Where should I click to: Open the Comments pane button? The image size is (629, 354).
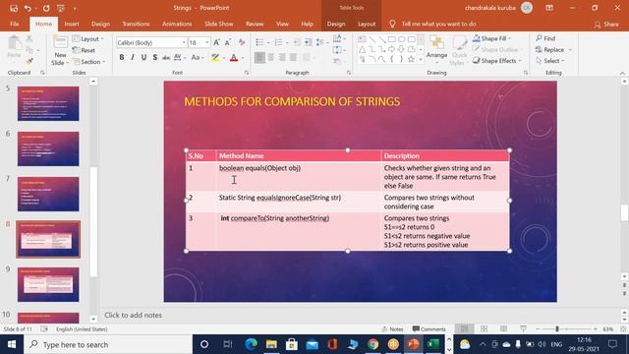pyautogui.click(x=429, y=328)
